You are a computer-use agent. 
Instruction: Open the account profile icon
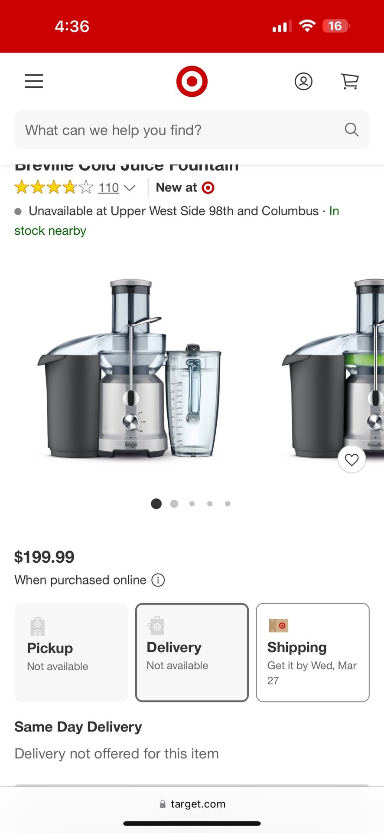pos(303,81)
